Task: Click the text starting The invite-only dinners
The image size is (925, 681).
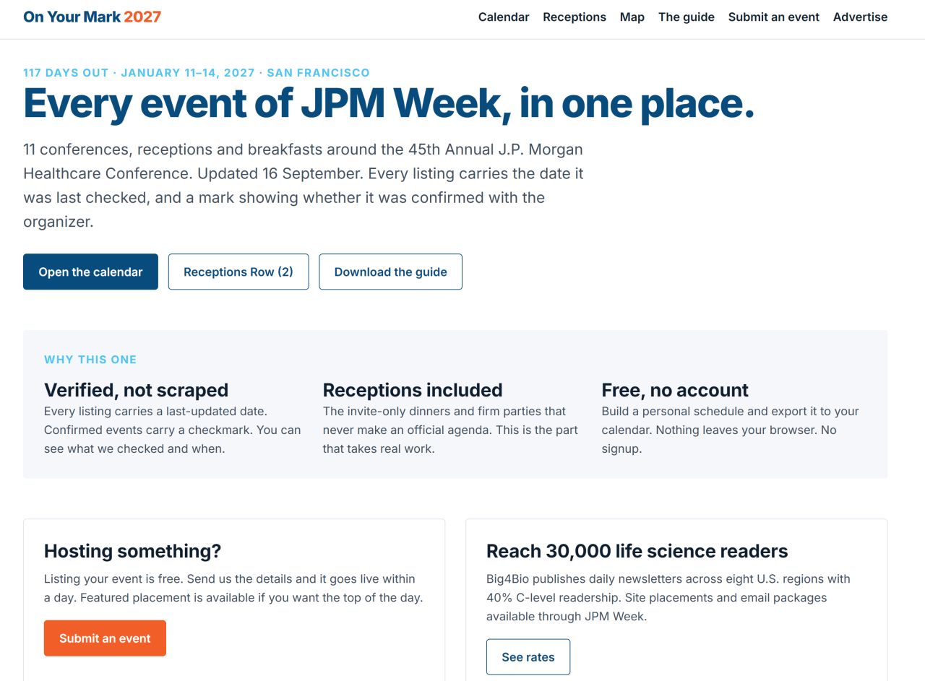Action: 450,430
